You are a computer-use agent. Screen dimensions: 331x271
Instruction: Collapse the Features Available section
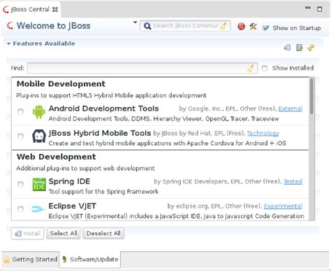point(8,43)
